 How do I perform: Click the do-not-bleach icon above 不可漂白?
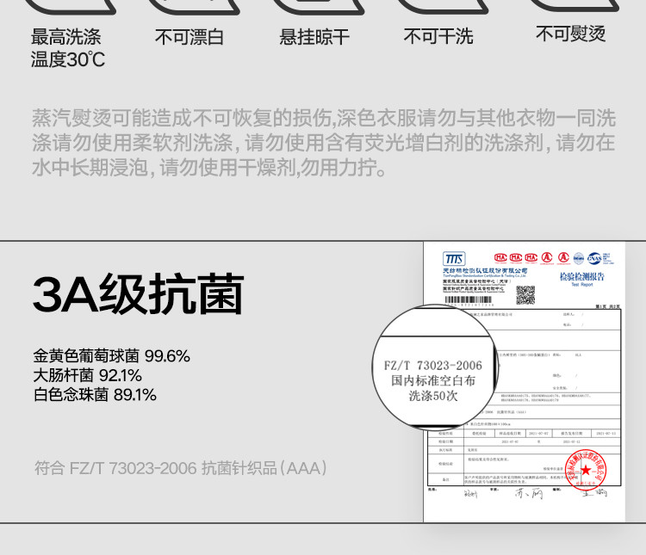pos(190,6)
